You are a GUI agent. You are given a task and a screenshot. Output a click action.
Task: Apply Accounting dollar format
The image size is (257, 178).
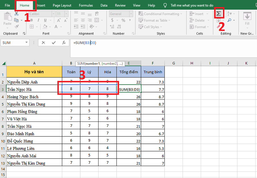click(112, 20)
